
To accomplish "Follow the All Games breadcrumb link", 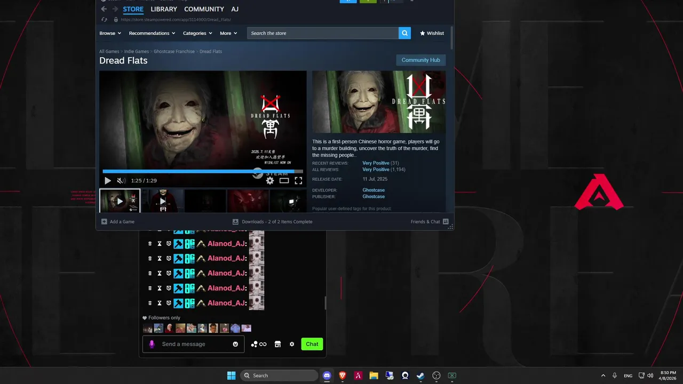I will point(109,52).
